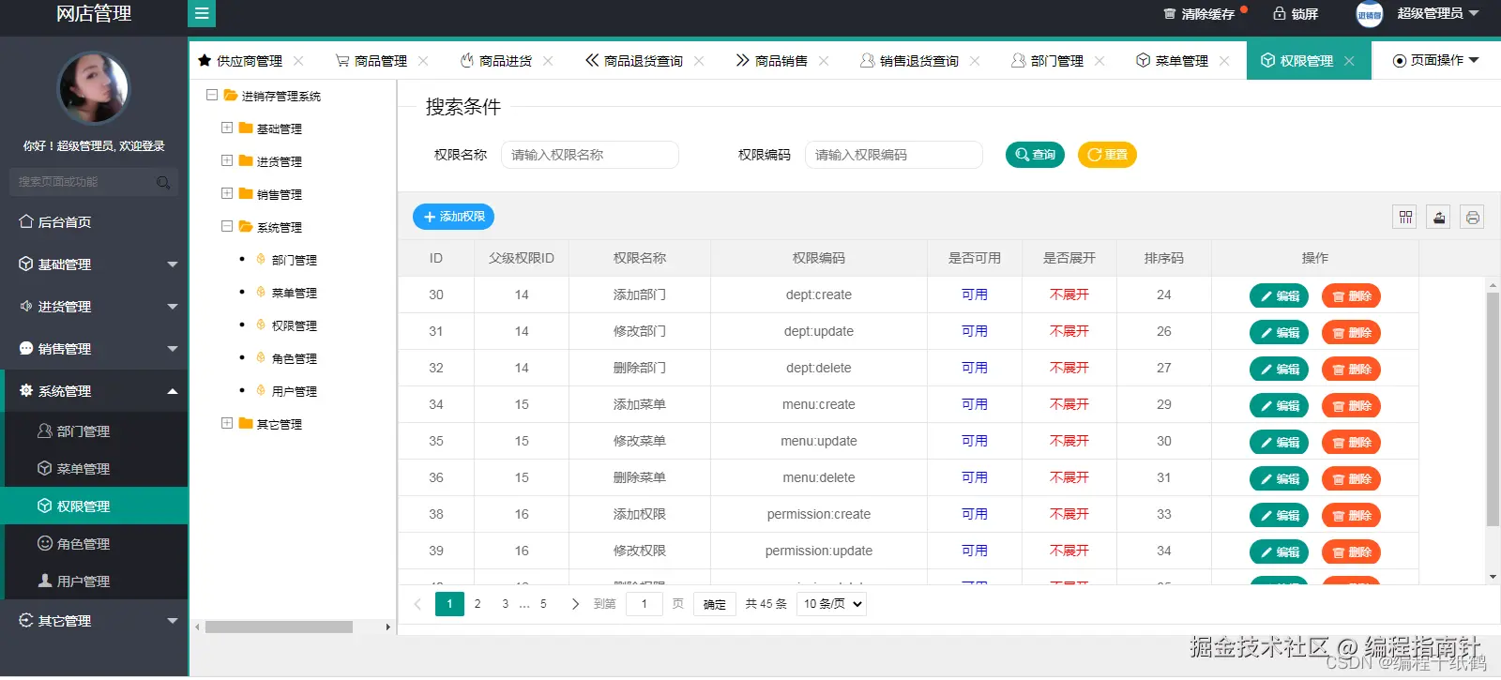Expand 销售管理 sidebar menu
The image size is (1501, 680).
94,349
